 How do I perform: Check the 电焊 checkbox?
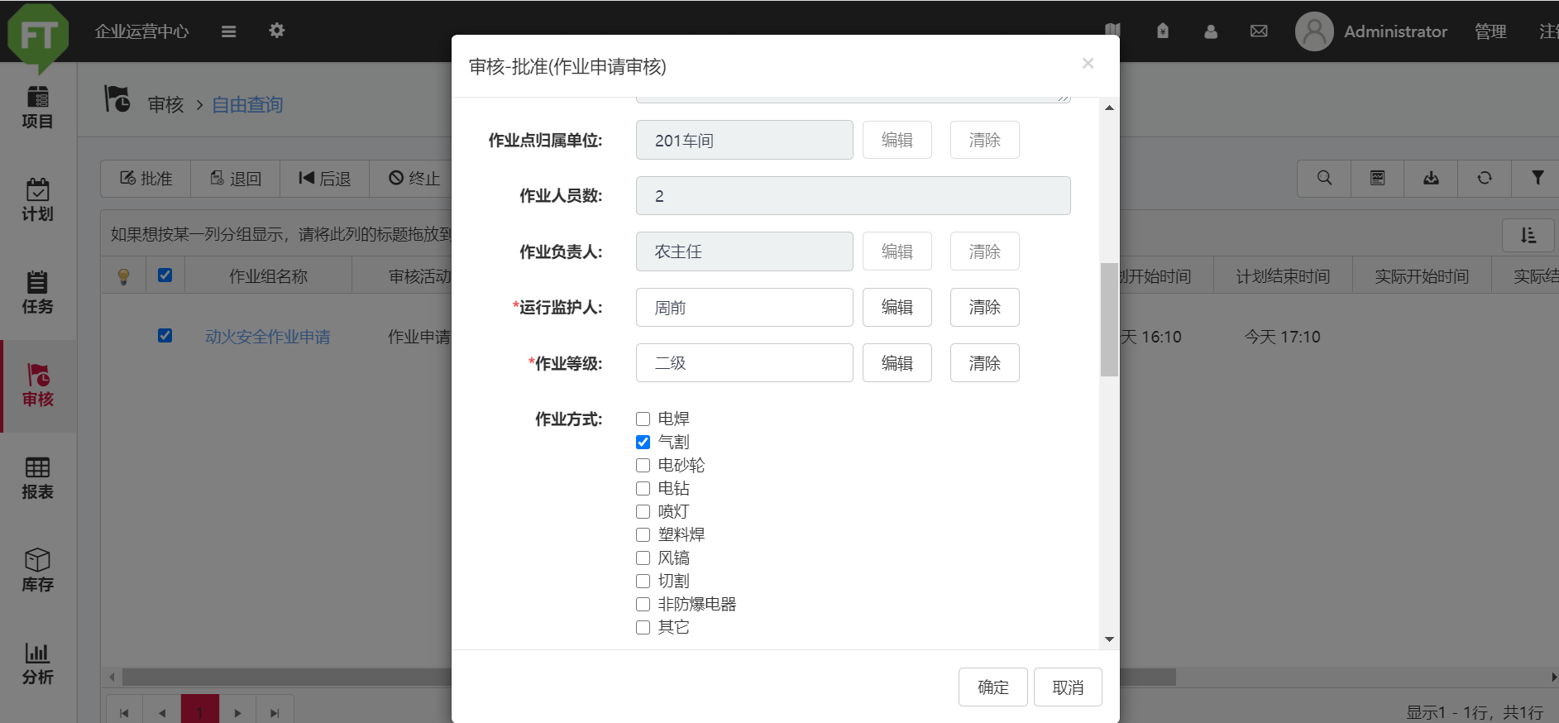(643, 419)
